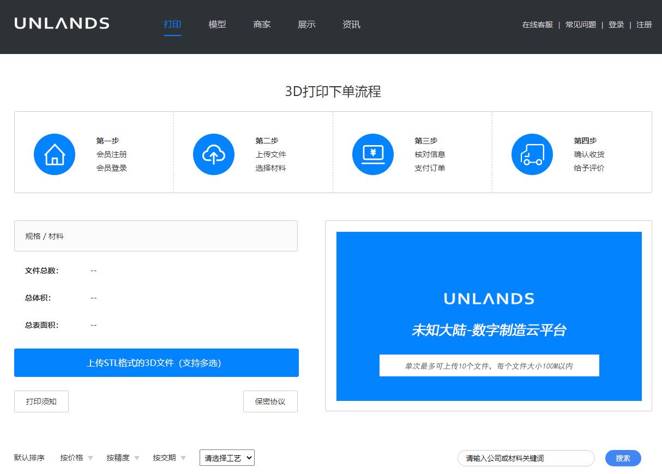This screenshot has width=662, height=474.
Task: Click the home icon in step 第一步
Action: click(x=55, y=154)
